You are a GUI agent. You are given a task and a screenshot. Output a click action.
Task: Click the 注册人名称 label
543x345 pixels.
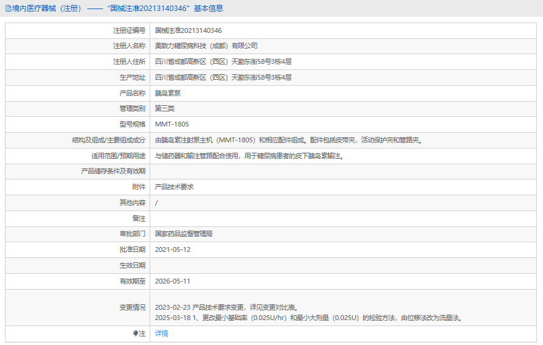(x=129, y=46)
